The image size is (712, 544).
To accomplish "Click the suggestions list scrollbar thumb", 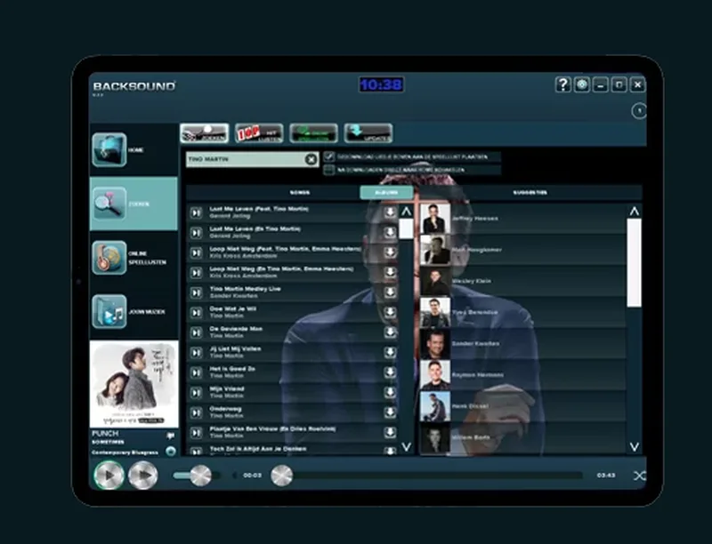I will [x=635, y=263].
